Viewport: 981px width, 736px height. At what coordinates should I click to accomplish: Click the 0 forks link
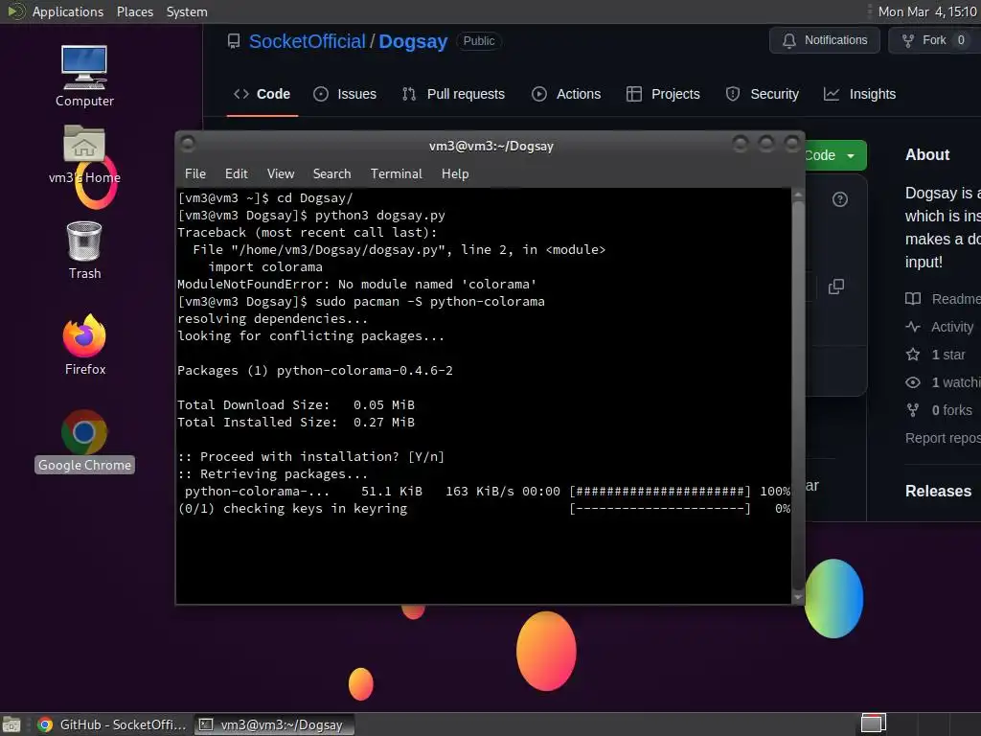[951, 410]
